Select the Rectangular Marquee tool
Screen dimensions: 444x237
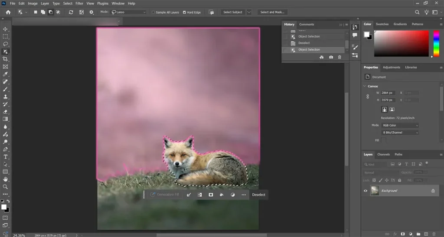5,36
